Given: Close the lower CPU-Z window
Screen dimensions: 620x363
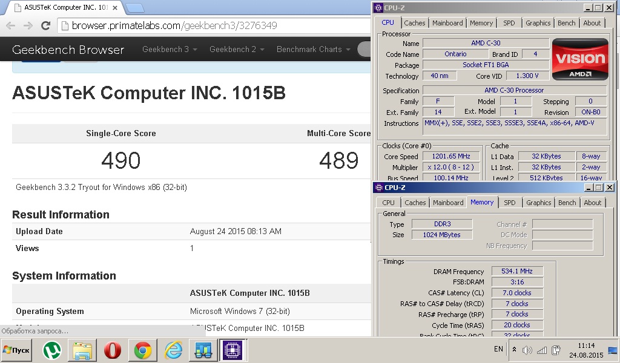Looking at the screenshot, I should click(x=610, y=187).
